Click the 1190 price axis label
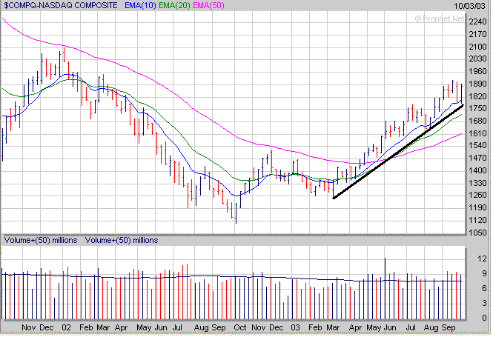This screenshot has width=493, height=337. click(477, 207)
